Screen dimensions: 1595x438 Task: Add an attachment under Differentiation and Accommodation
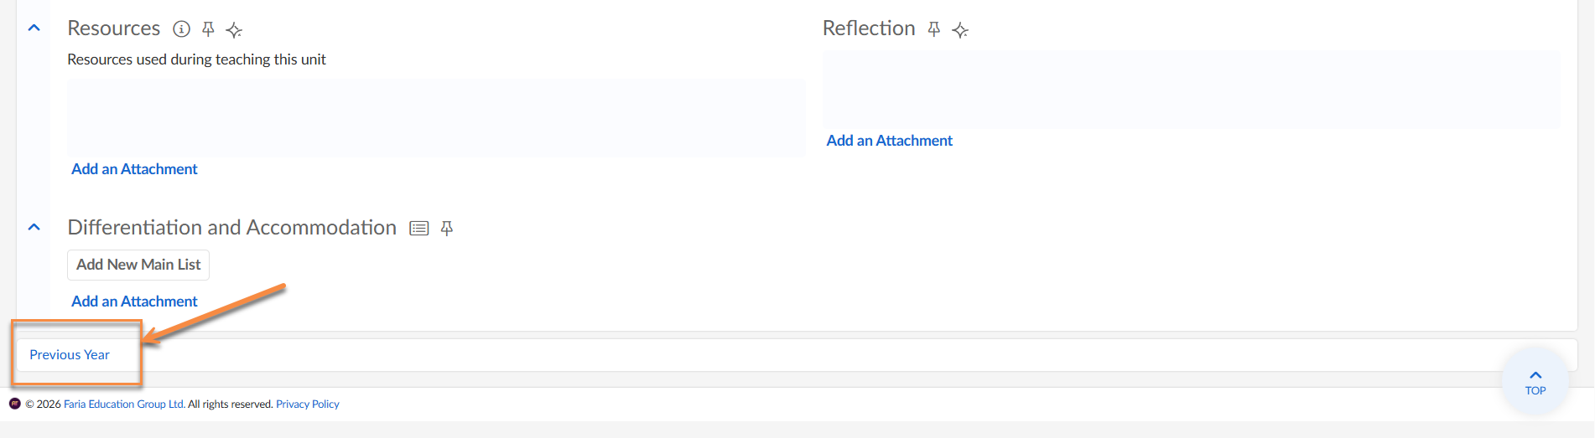134,301
